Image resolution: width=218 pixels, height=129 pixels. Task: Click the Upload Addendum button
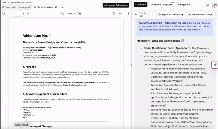[116, 5]
